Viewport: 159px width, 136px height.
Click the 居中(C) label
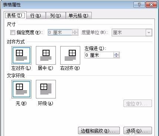click(x=45, y=68)
